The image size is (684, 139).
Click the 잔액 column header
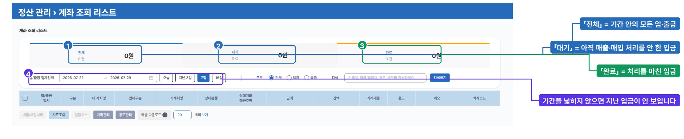point(336,98)
